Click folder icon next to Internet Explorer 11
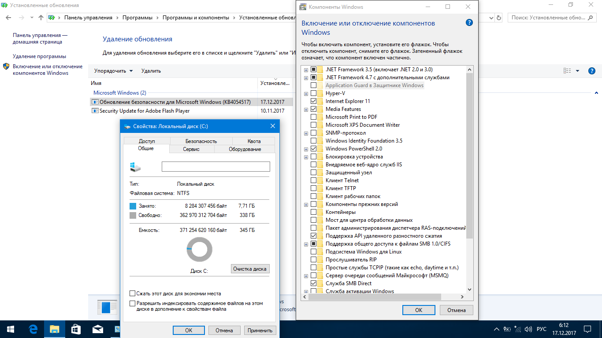The width and height of the screenshot is (602, 338). tap(320, 101)
